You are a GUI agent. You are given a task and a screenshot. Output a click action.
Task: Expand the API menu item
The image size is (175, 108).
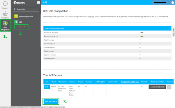click(x=20, y=22)
